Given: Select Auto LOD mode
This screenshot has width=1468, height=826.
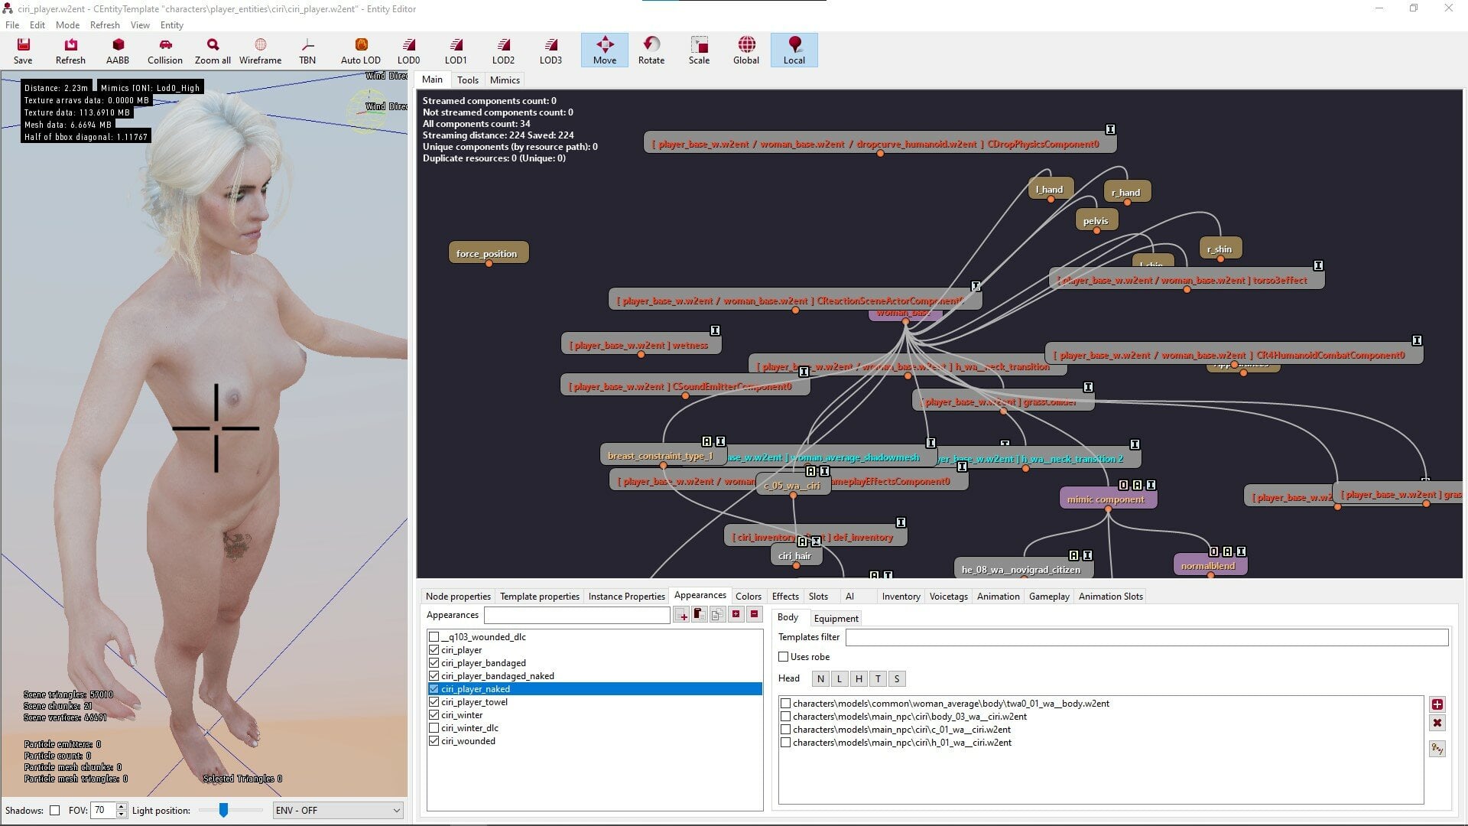Looking at the screenshot, I should pyautogui.click(x=361, y=50).
